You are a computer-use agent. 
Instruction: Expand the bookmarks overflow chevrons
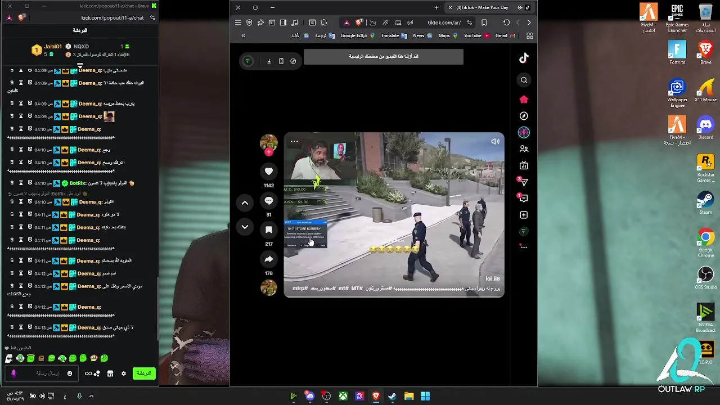click(x=243, y=35)
